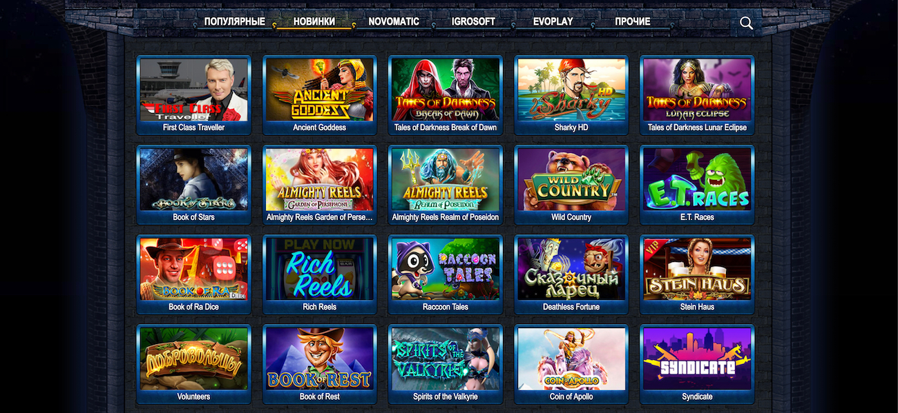Open the Book of Ra Dice title link
The image size is (898, 413).
tap(193, 307)
